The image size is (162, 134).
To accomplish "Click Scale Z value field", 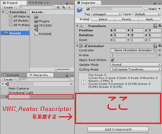I will point(155,40).
